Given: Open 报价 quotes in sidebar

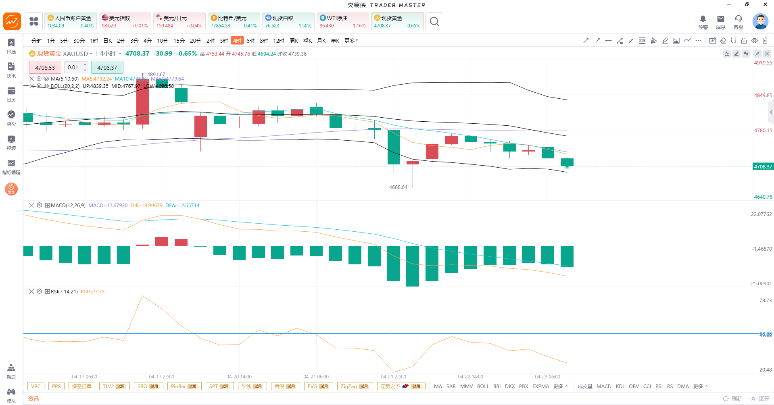Looking at the screenshot, I should pyautogui.click(x=11, y=118).
